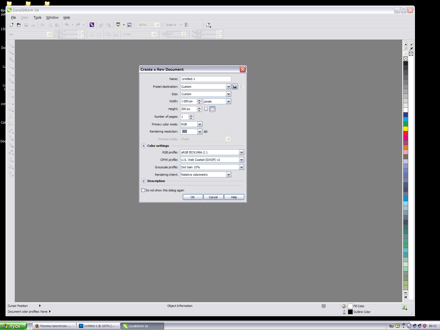The width and height of the screenshot is (440, 330).
Task: Open the Help menu
Action: 67,17
